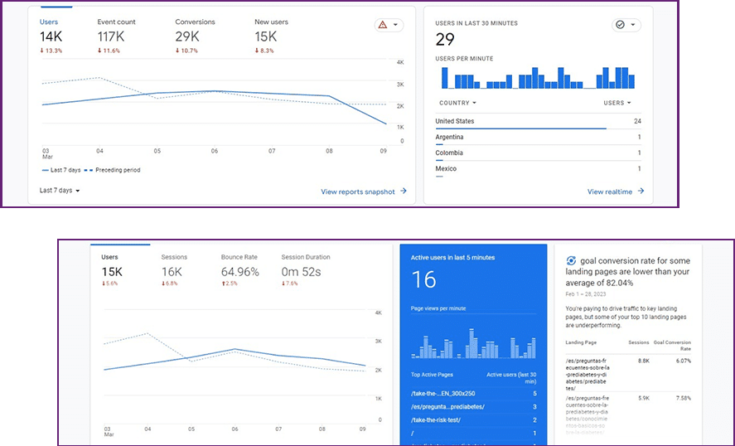Open the COUNTRY dimension dropdown
Screen dimensions: 735x446
point(457,103)
